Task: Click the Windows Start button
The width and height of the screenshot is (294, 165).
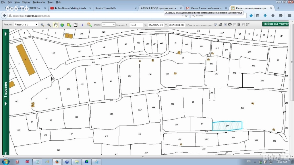Action: click(6, 161)
